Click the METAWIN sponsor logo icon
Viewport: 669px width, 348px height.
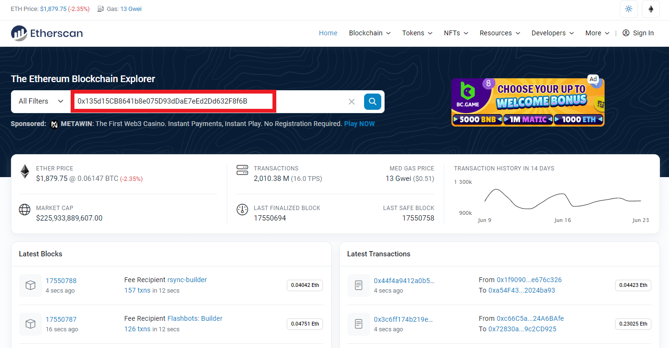tap(54, 124)
